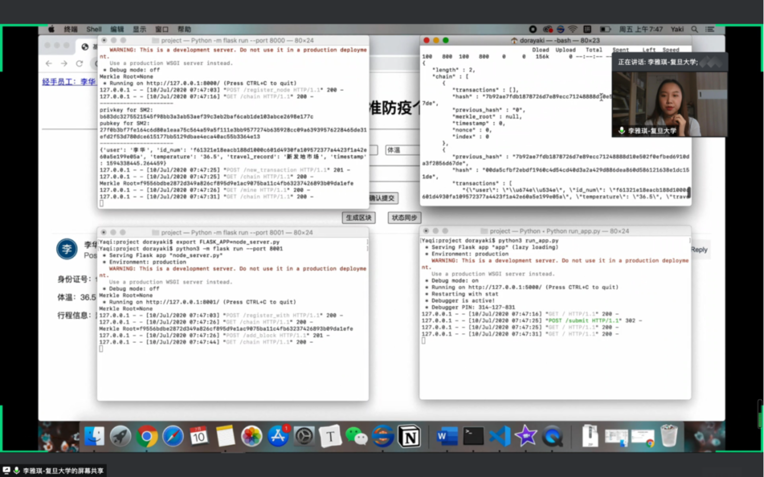Open the Trash in the dock
The width and height of the screenshot is (764, 477).
(669, 436)
